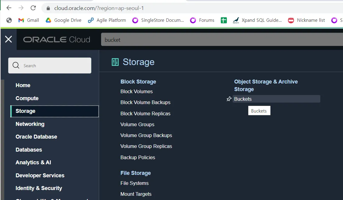343x200 pixels.
Task: Click the browser reload page icon
Action: point(33,8)
